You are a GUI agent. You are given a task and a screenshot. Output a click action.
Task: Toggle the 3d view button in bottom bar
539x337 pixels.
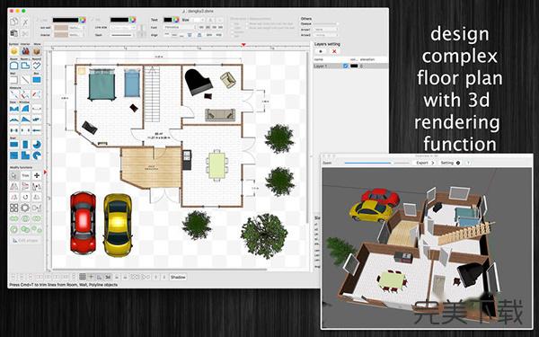coord(108,277)
